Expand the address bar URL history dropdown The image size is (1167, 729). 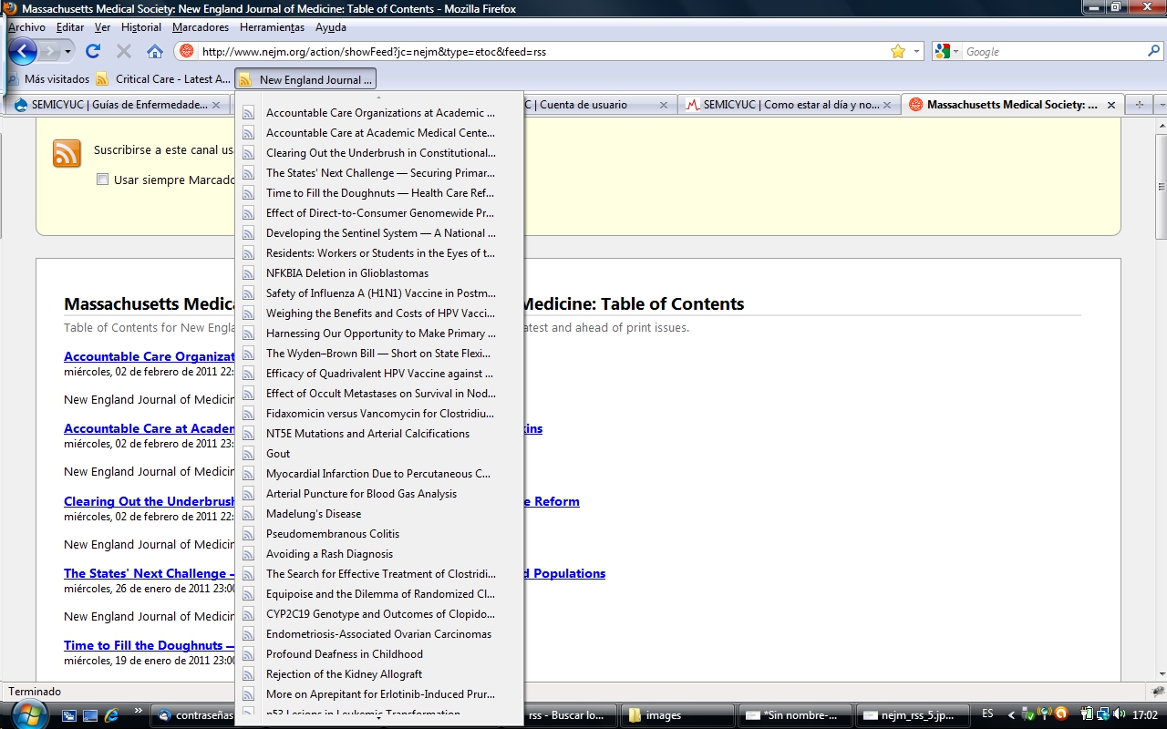pos(917,51)
